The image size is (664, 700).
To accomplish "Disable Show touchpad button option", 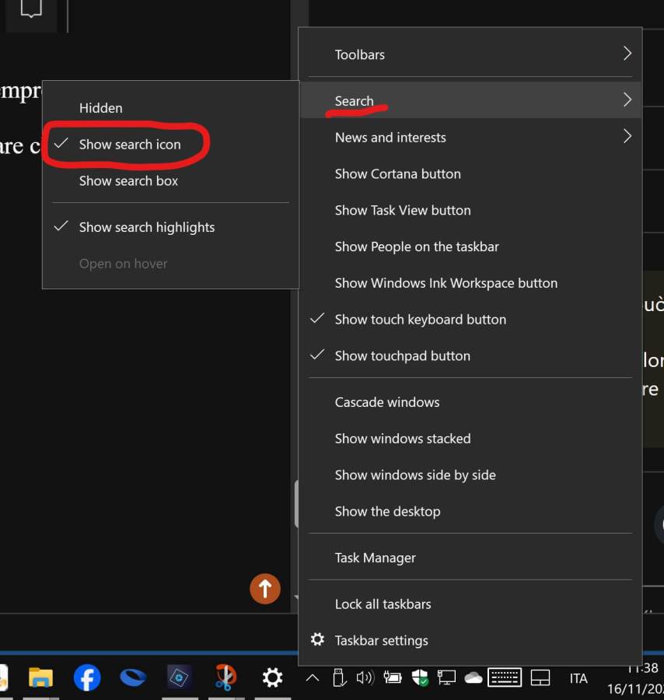I will pos(402,356).
